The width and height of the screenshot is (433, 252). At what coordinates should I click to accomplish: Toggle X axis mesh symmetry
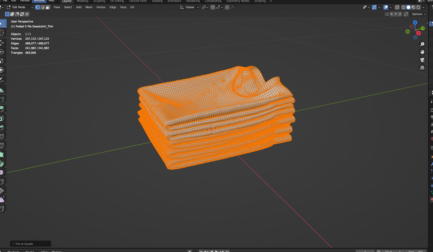(x=392, y=14)
